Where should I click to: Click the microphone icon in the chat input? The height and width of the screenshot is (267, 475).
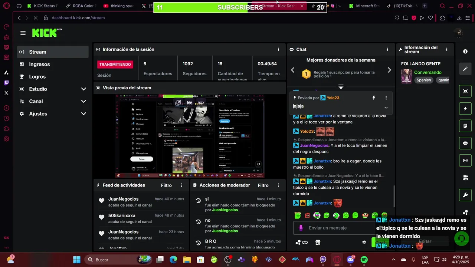pyautogui.click(x=301, y=228)
